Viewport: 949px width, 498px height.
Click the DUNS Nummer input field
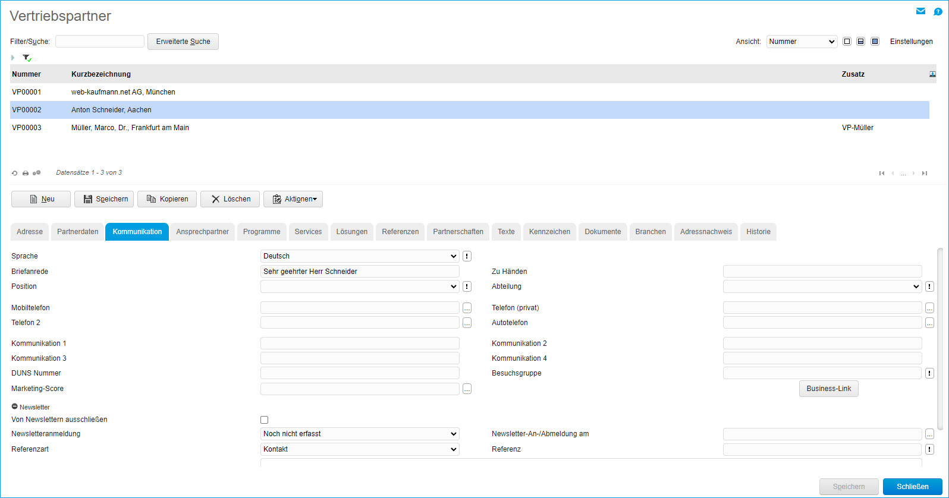[360, 373]
